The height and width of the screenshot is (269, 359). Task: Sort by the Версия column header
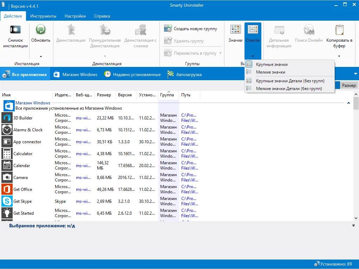(x=126, y=95)
